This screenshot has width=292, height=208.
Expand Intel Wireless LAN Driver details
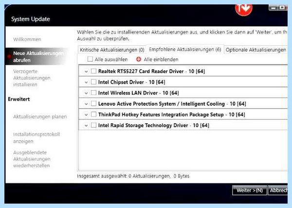click(x=86, y=93)
